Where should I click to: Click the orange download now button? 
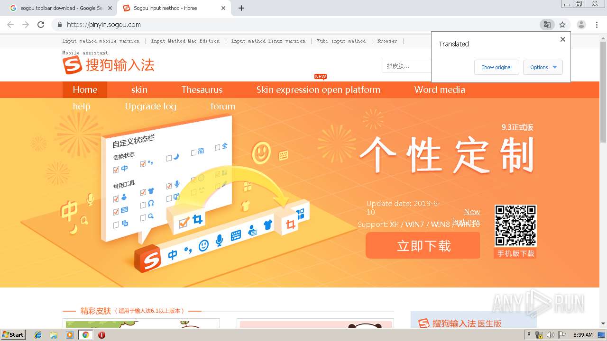point(423,246)
